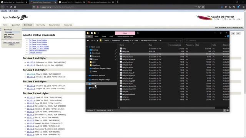
Task: Collapse Quick access tree node
Action: [87, 47]
